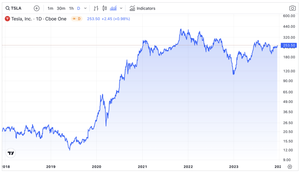Viewport: 301px width, 172px height.
Task: Select the 1m interval
Action: [x=50, y=8]
